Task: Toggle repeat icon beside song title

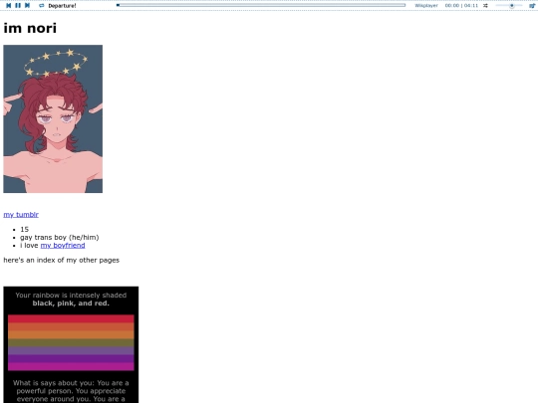Action: coord(42,6)
